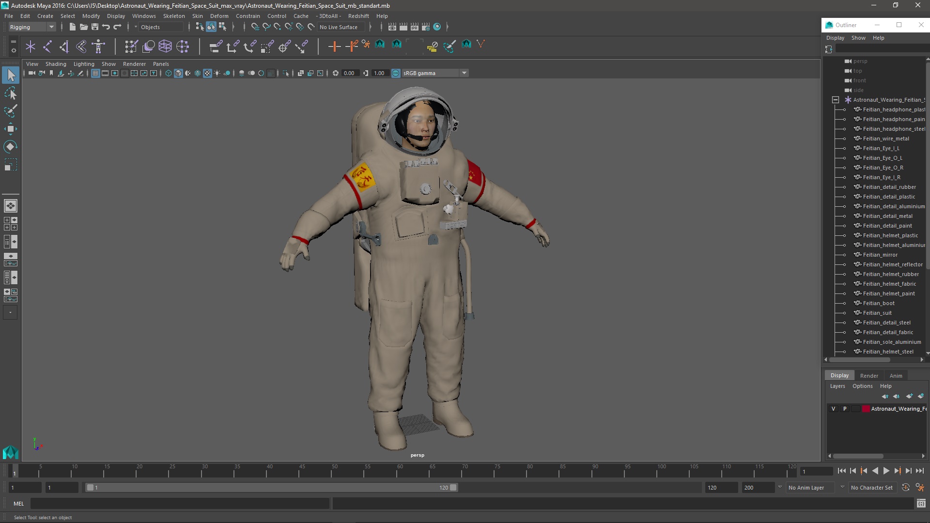The width and height of the screenshot is (930, 523).
Task: Click the single-pane layout icon in the toolbox
Action: (11, 206)
